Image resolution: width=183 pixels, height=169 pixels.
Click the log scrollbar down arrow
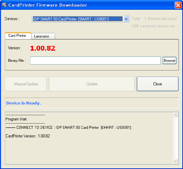tap(175, 161)
